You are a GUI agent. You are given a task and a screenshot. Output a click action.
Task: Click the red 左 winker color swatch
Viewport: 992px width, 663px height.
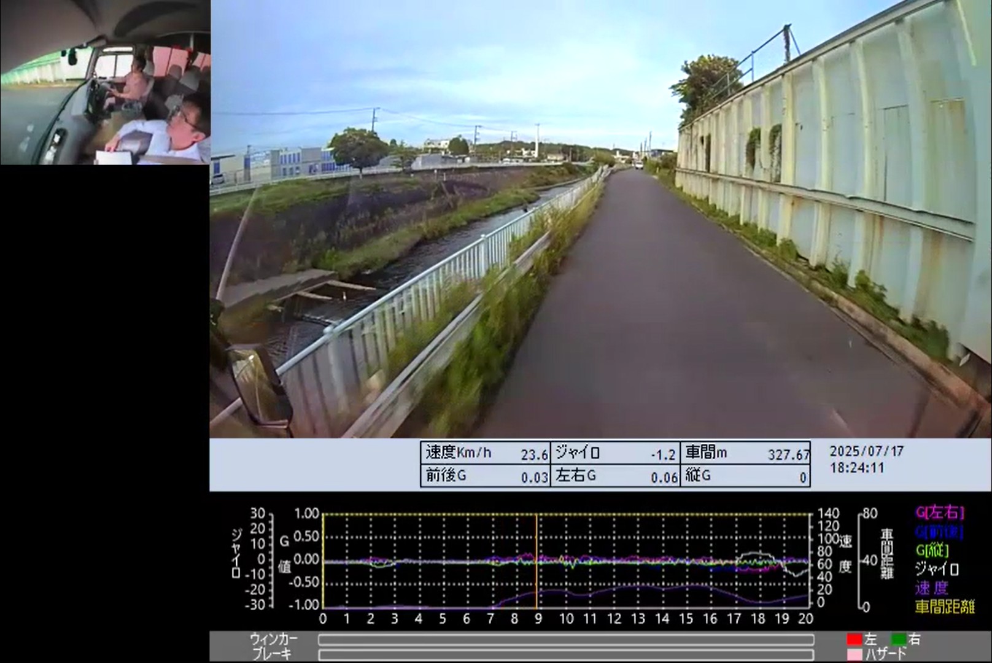pos(854,640)
